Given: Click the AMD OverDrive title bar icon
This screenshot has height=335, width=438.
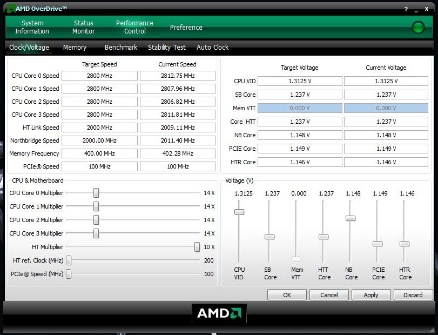Looking at the screenshot, I should [10, 9].
